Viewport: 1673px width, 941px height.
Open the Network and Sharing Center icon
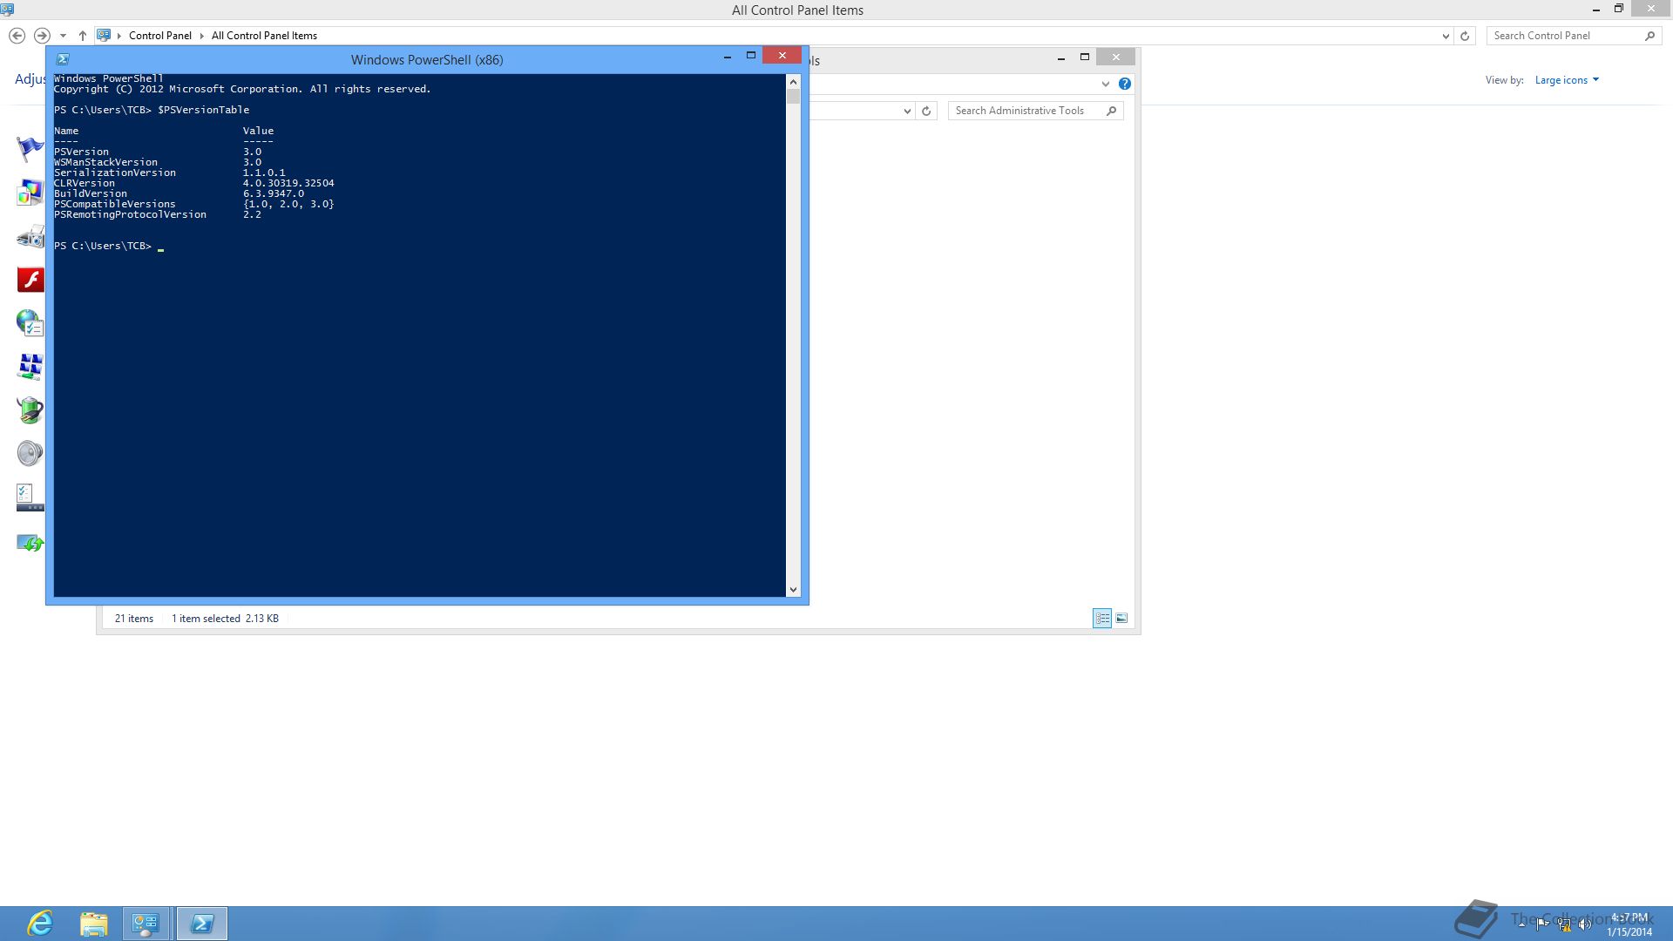(30, 367)
